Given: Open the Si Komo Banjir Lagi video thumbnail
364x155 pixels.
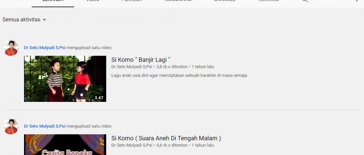Looking at the screenshot, I should coord(65,79).
